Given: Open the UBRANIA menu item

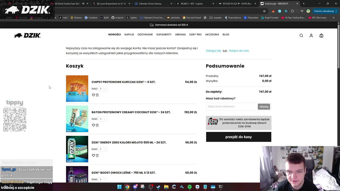Looking at the screenshot, I should tap(180, 34).
